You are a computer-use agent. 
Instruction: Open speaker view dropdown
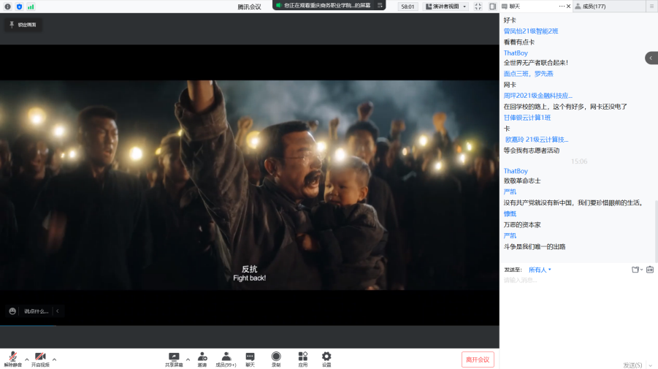pos(445,7)
